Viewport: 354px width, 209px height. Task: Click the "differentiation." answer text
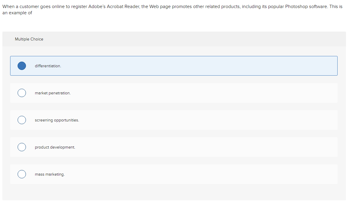pyautogui.click(x=48, y=66)
